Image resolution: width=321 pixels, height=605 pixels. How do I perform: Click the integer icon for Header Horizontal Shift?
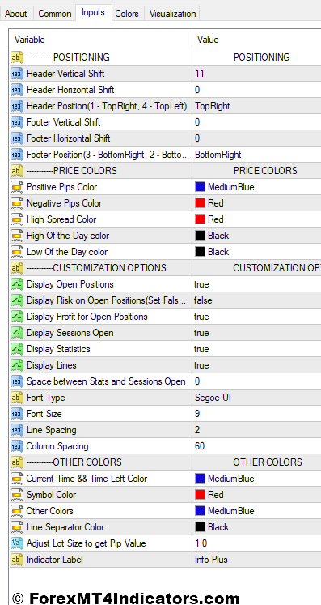click(x=17, y=90)
